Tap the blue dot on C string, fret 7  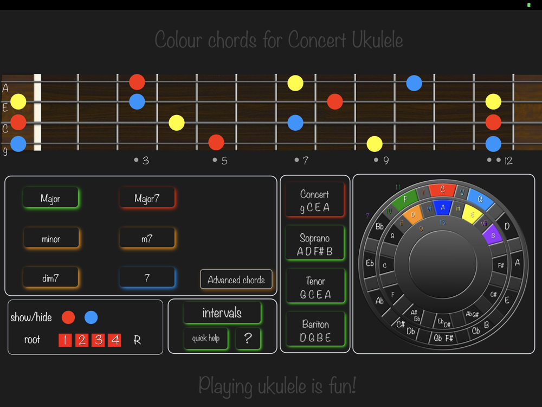(295, 123)
